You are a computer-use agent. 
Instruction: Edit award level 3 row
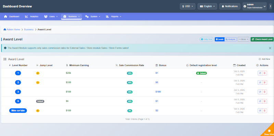pyautogui.click(x=260, y=92)
